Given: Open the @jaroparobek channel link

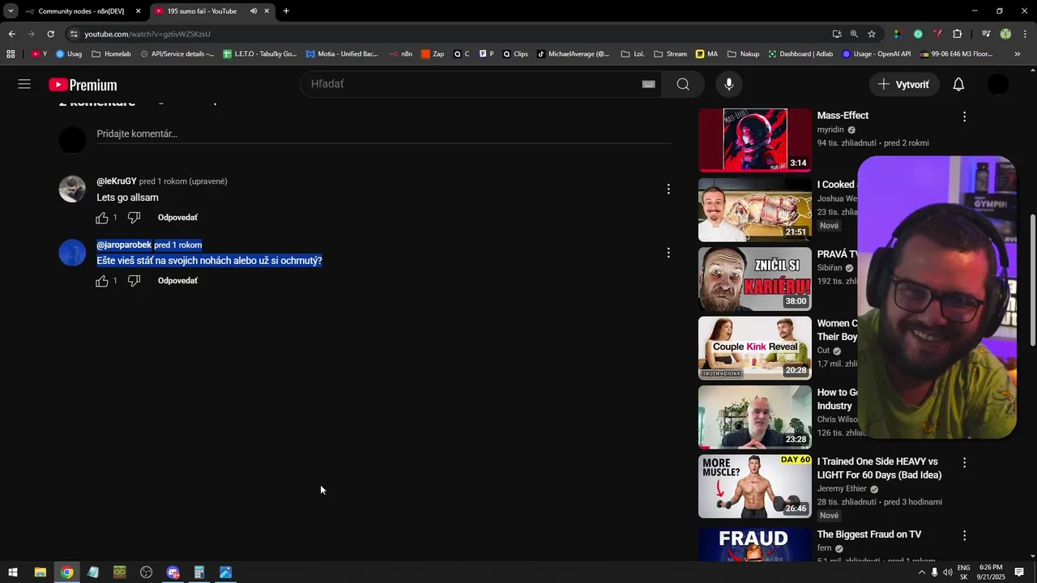Looking at the screenshot, I should [x=124, y=245].
